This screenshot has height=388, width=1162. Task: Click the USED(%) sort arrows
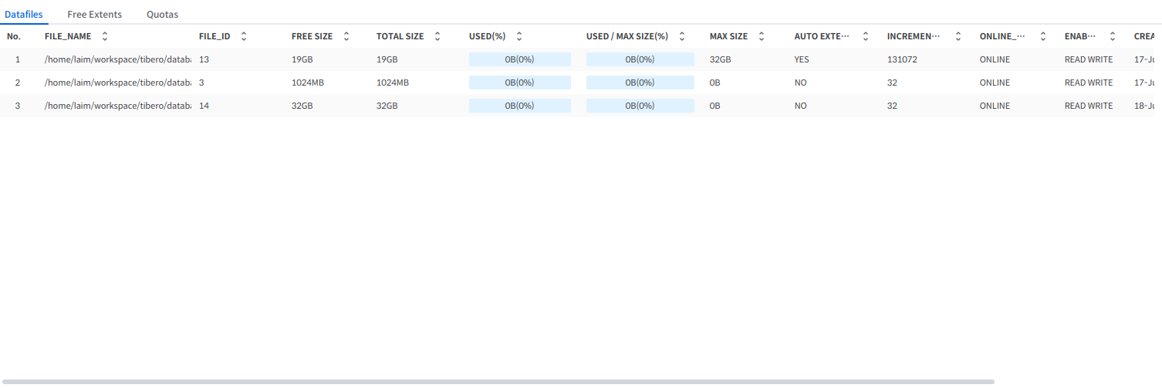(x=519, y=36)
